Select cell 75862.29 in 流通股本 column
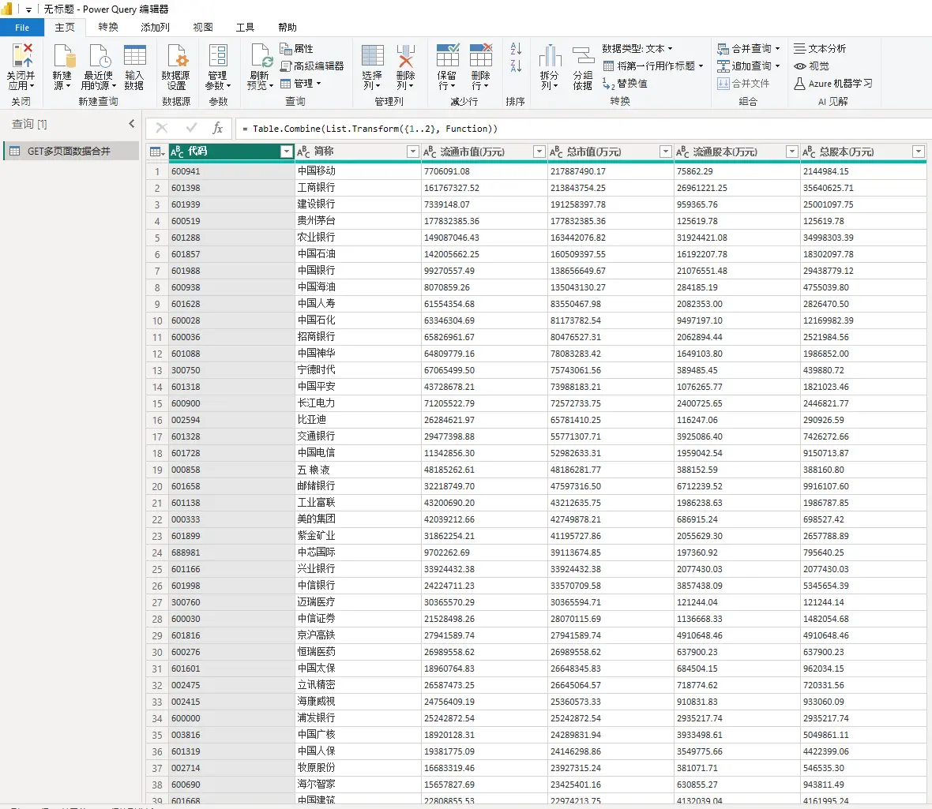 [737, 171]
